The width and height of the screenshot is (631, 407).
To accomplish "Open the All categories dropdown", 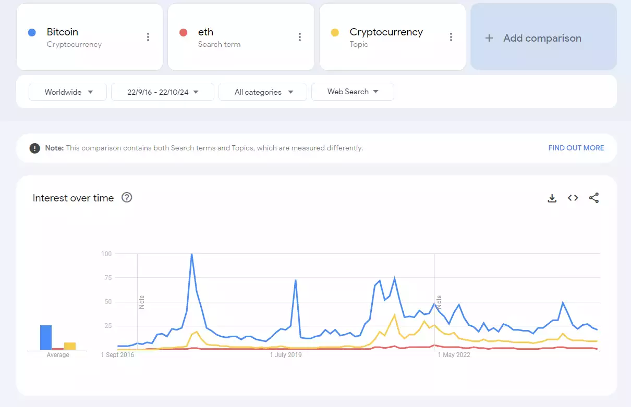I will click(262, 92).
